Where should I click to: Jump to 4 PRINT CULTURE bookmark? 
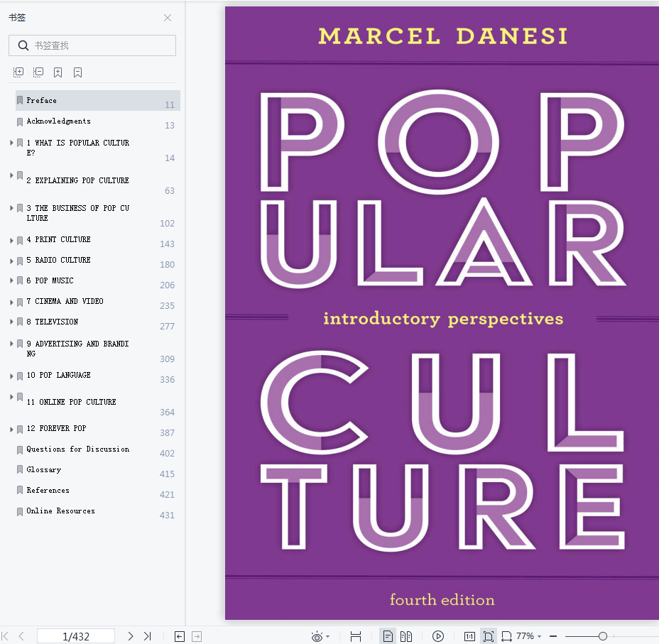pyautogui.click(x=58, y=239)
